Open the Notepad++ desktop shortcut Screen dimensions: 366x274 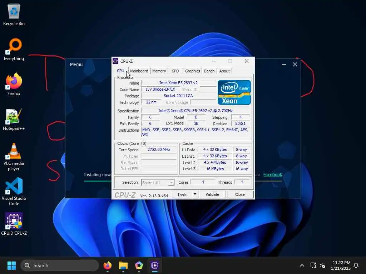[14, 119]
